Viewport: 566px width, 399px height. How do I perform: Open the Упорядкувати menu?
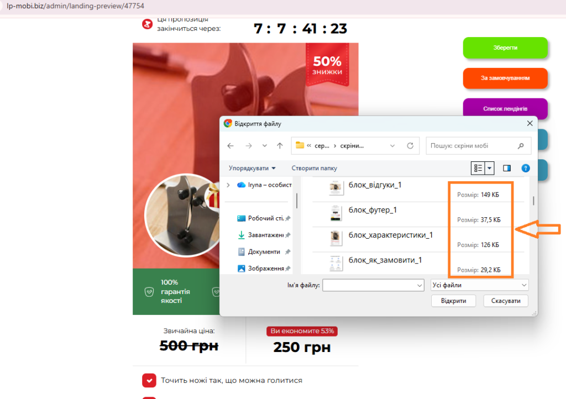pyautogui.click(x=252, y=168)
